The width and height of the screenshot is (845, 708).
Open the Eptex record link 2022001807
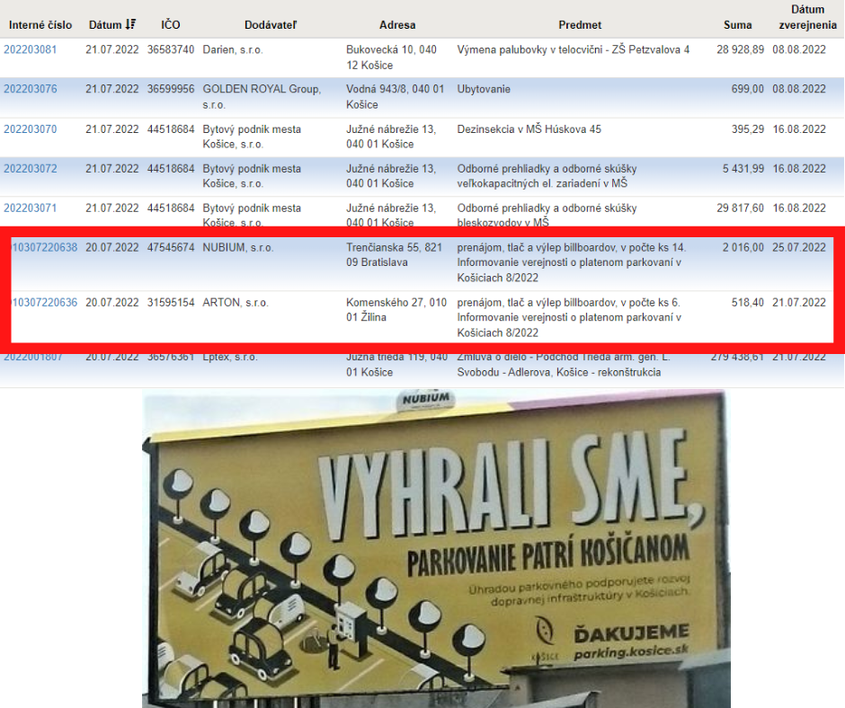[33, 358]
